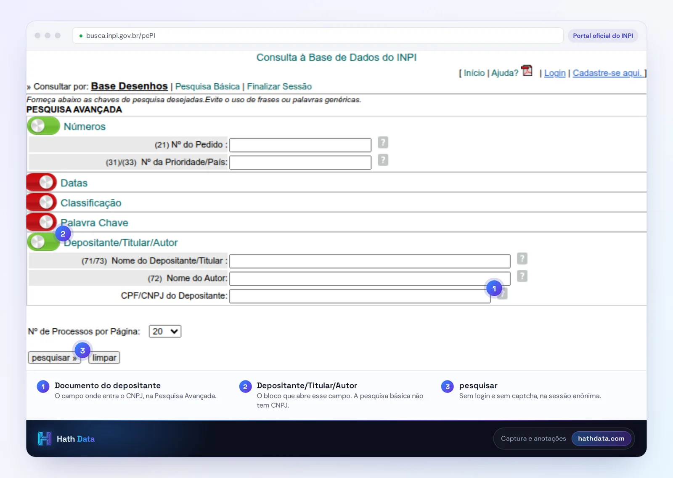Image resolution: width=673 pixels, height=478 pixels.
Task: Click the Datas section heading
Action: tap(74, 183)
